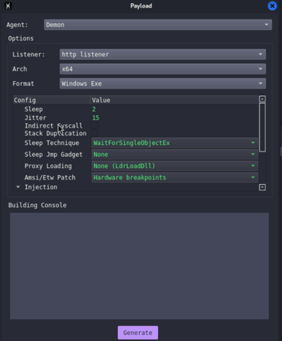Click the scroll-down arrow of config list
Screen dimensions: 282x341
262,187
